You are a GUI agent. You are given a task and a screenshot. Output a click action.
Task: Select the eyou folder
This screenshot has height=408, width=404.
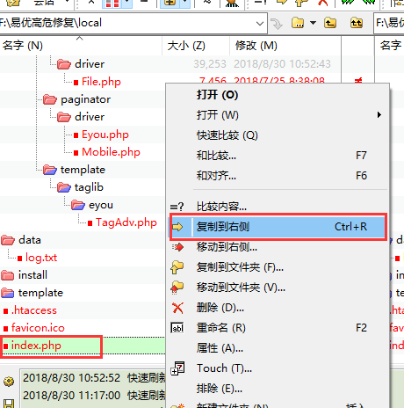[92, 205]
